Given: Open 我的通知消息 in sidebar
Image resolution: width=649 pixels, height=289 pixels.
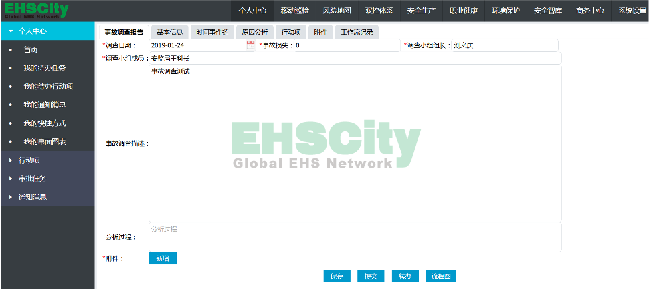Looking at the screenshot, I should click(x=45, y=105).
